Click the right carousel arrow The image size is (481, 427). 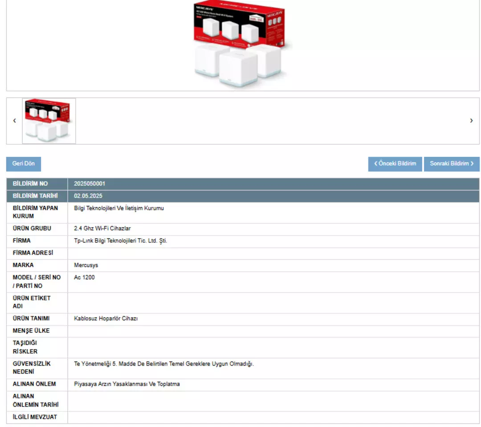(x=471, y=121)
